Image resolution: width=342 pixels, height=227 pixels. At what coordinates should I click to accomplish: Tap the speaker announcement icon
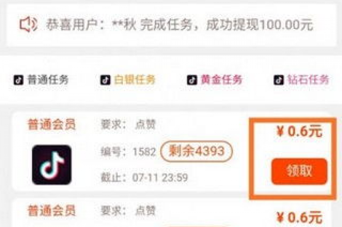click(x=28, y=24)
